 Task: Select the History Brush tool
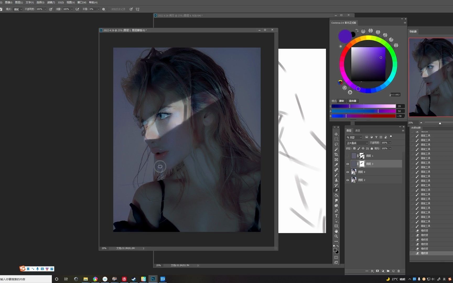point(336,185)
